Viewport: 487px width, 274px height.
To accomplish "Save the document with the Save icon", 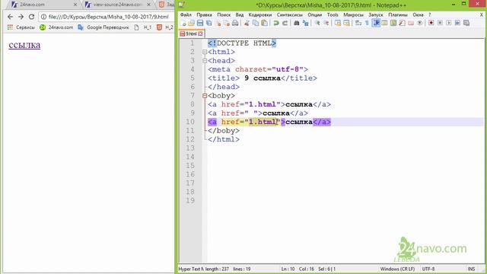I will point(200,23).
